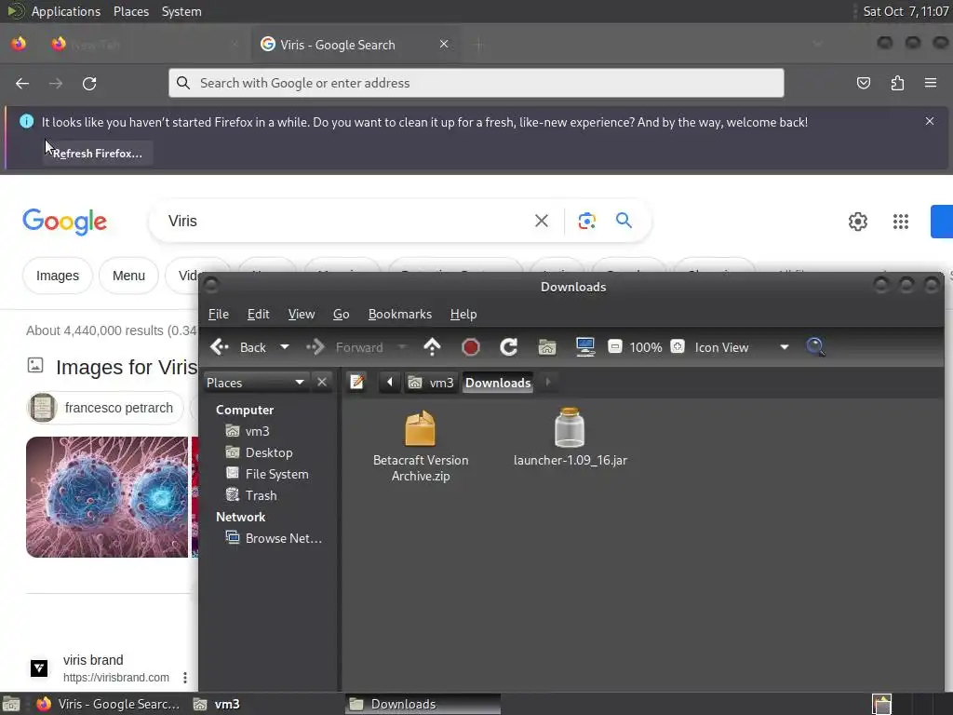Search by image with Google Lens icon

click(586, 221)
